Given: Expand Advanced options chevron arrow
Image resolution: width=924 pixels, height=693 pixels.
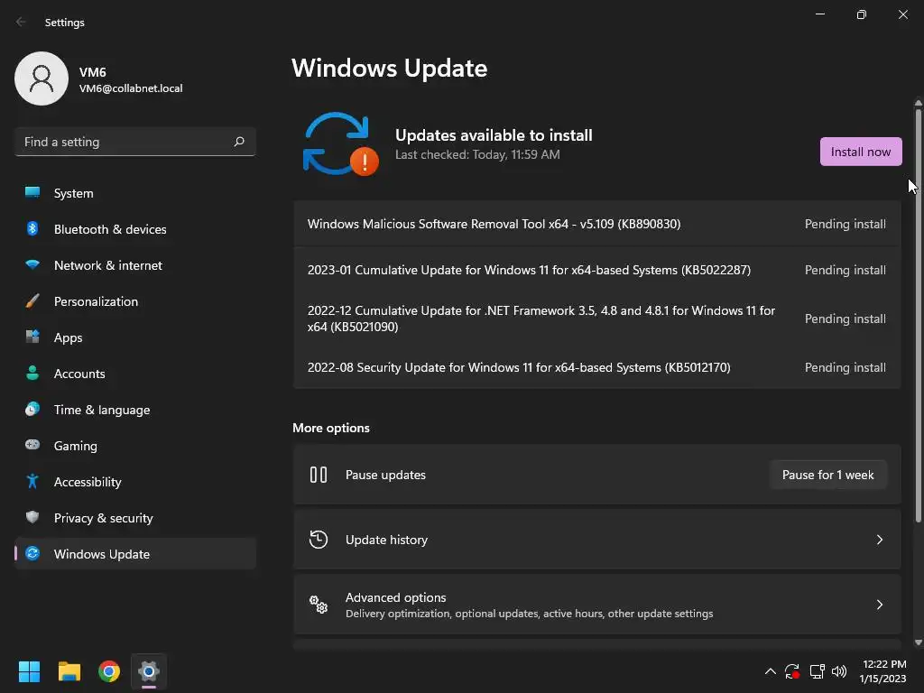Looking at the screenshot, I should pos(879,604).
